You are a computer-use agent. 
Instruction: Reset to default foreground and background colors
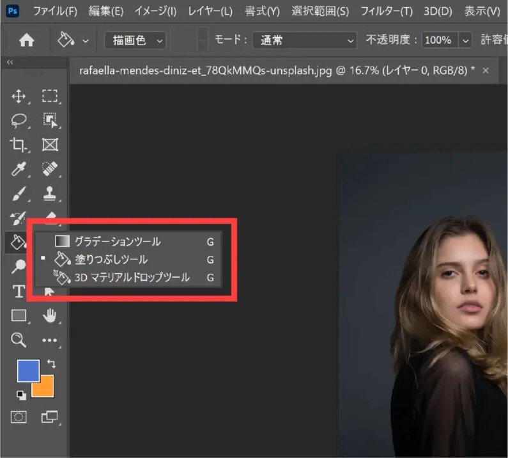(21, 395)
